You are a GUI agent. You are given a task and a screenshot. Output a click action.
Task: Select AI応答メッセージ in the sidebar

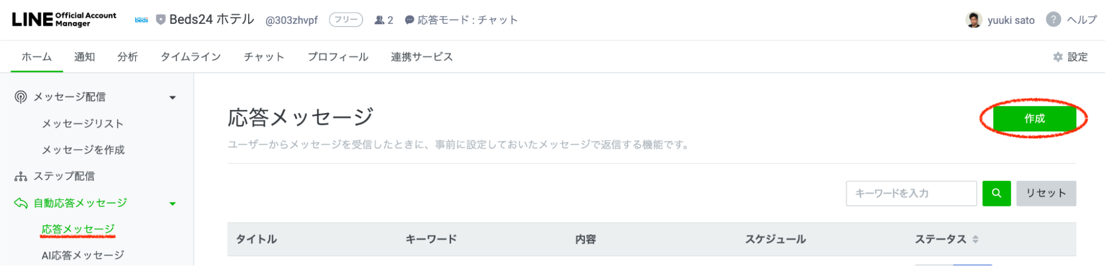click(x=83, y=256)
